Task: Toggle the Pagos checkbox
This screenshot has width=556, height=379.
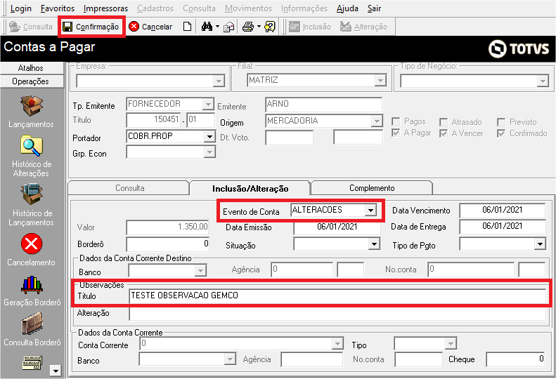Action: tap(396, 122)
